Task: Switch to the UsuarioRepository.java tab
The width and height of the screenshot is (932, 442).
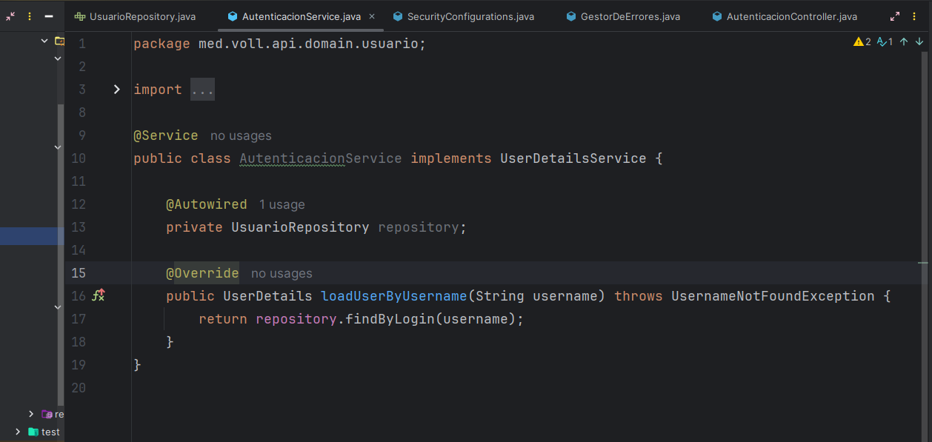Action: pyautogui.click(x=135, y=16)
